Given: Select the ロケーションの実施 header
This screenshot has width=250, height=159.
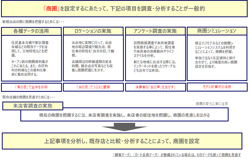Looking at the screenshot, I should pyautogui.click(x=93, y=31).
